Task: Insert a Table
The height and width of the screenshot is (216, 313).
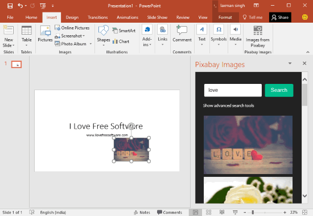Action: click(x=27, y=36)
